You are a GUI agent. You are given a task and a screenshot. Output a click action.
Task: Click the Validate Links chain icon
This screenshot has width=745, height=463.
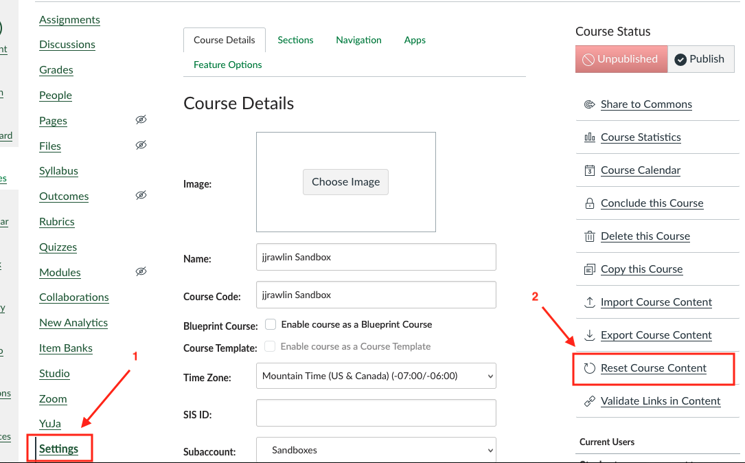[x=589, y=401]
